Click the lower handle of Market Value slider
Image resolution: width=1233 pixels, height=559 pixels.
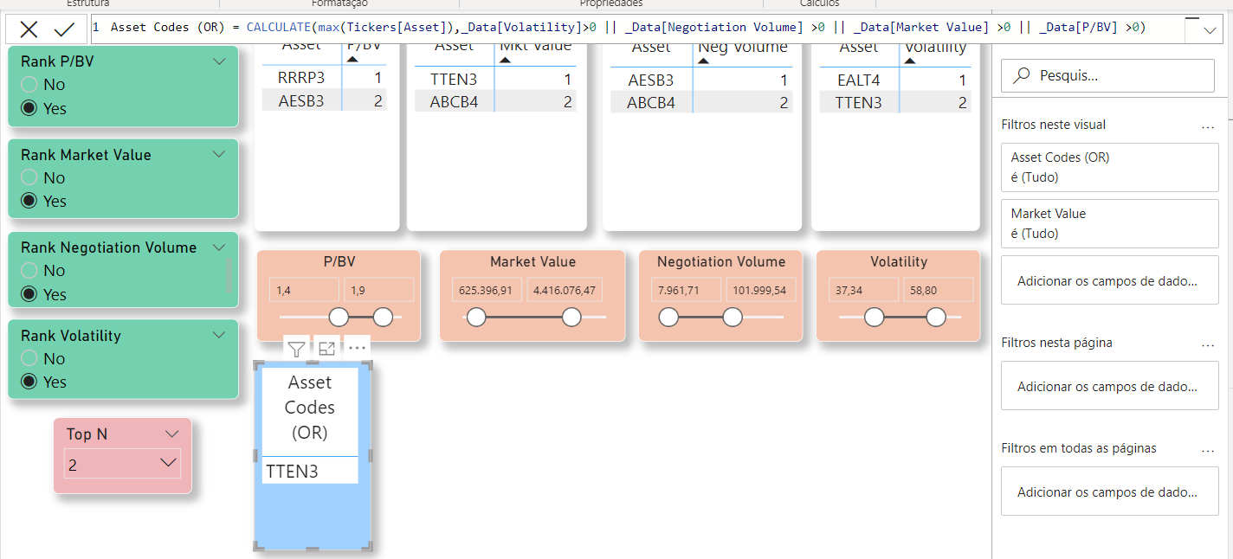[x=476, y=318]
